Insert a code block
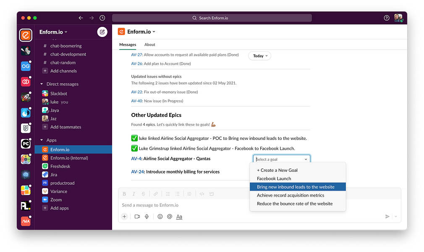Image resolution: width=424 pixels, height=252 pixels. click(x=212, y=194)
